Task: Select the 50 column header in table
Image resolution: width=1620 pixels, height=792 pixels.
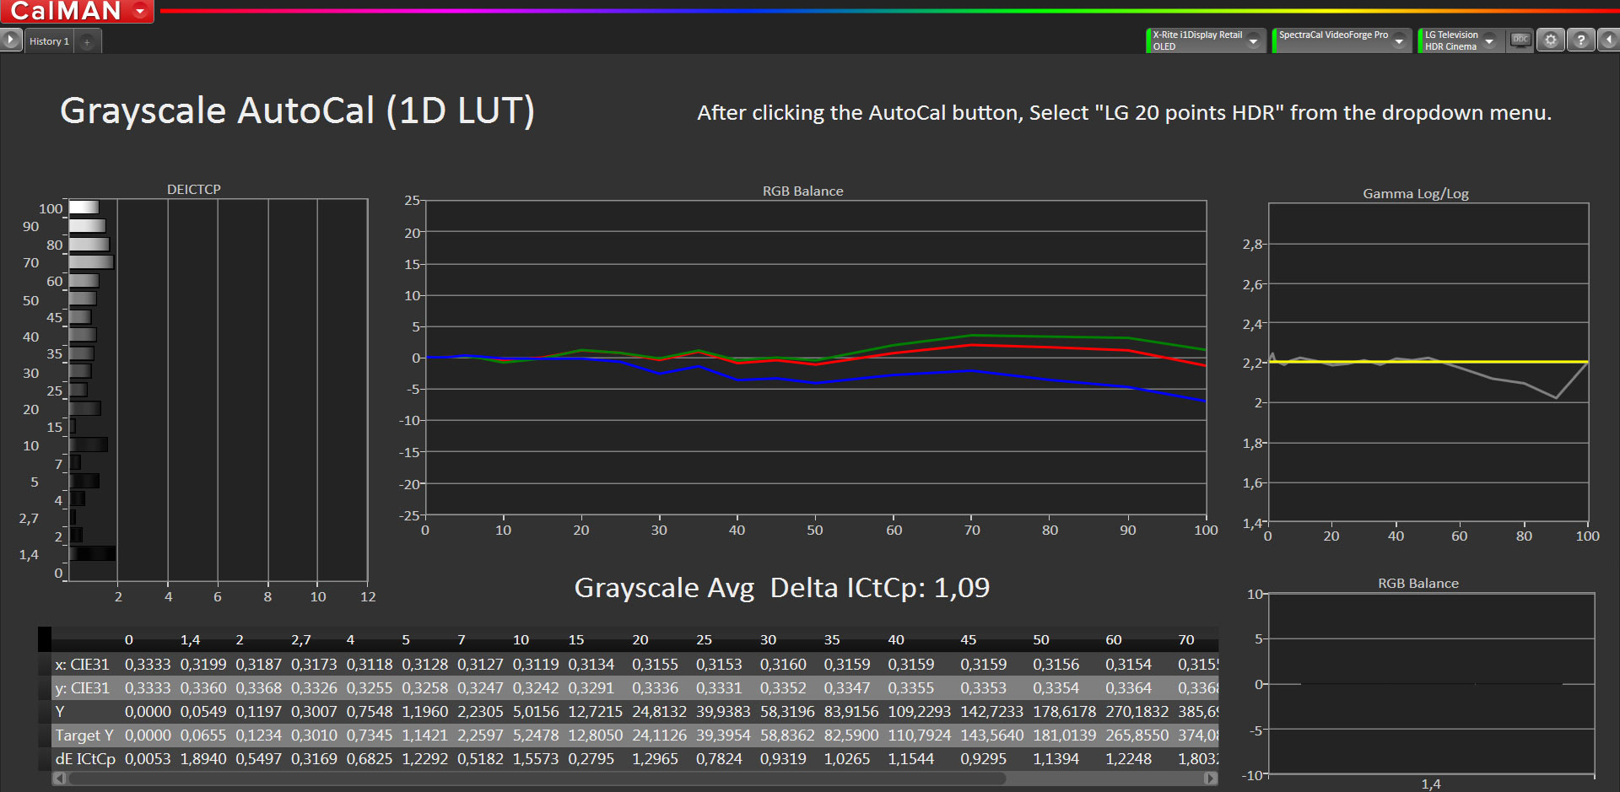Action: (x=1041, y=640)
